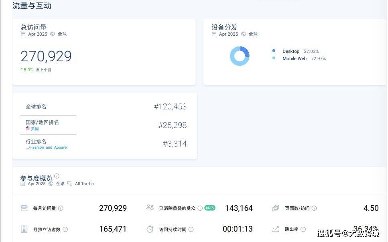The height and width of the screenshot is (242, 388).
Task: Click the info icon next to 页面数/访问
Action: [314, 208]
